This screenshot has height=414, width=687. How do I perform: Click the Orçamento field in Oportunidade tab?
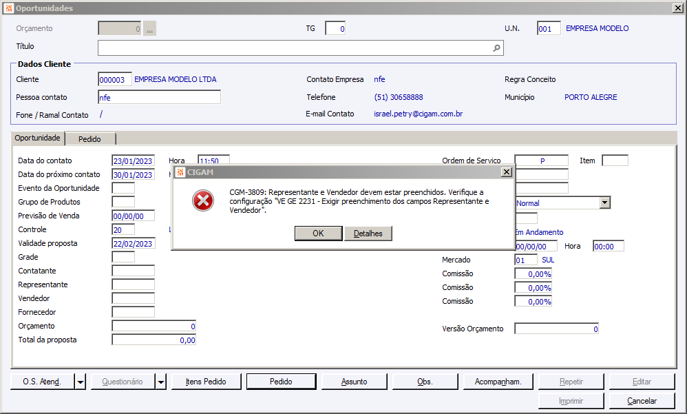click(154, 327)
